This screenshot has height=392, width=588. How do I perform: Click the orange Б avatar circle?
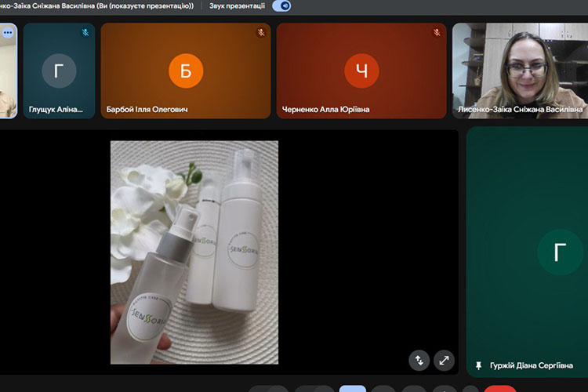pos(186,72)
